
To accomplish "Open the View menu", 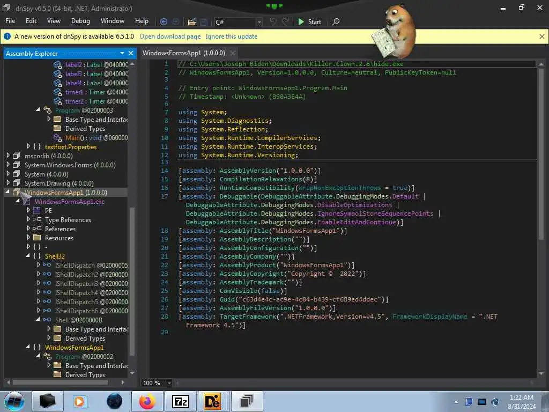I will point(54,21).
